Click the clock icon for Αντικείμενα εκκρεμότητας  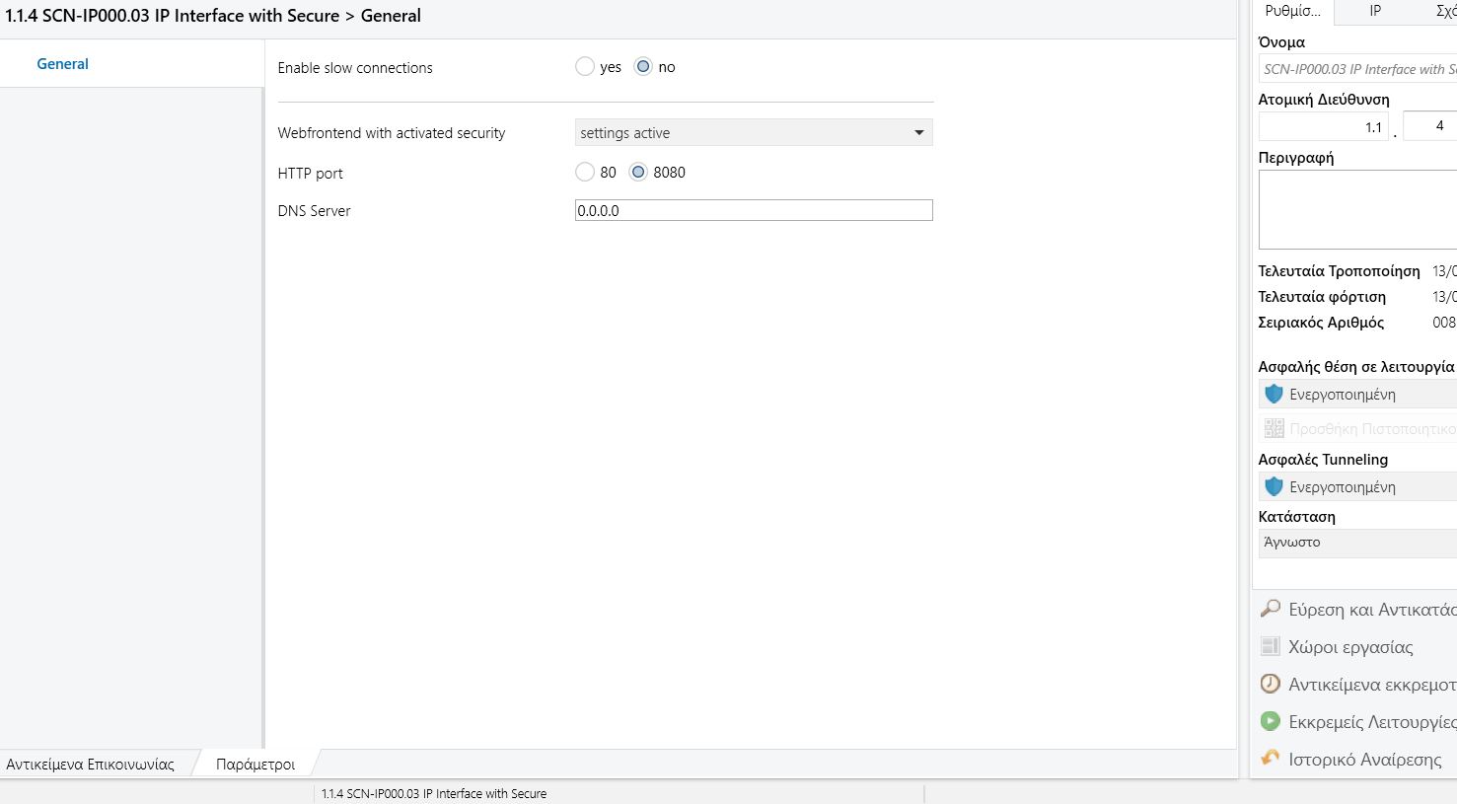[x=1271, y=684]
